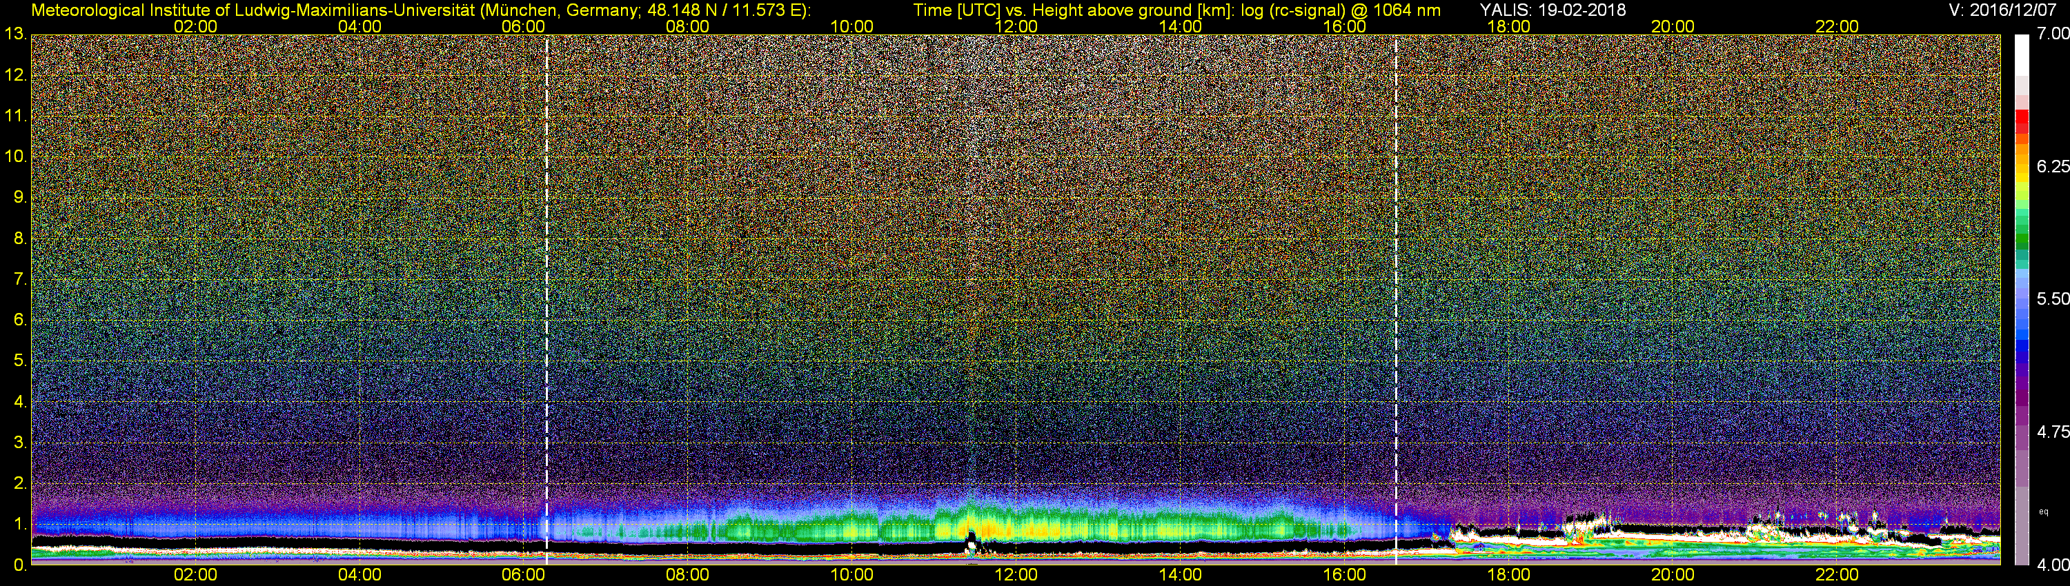Click the 9 km height axis label
This screenshot has height=586, width=2070.
click(20, 197)
